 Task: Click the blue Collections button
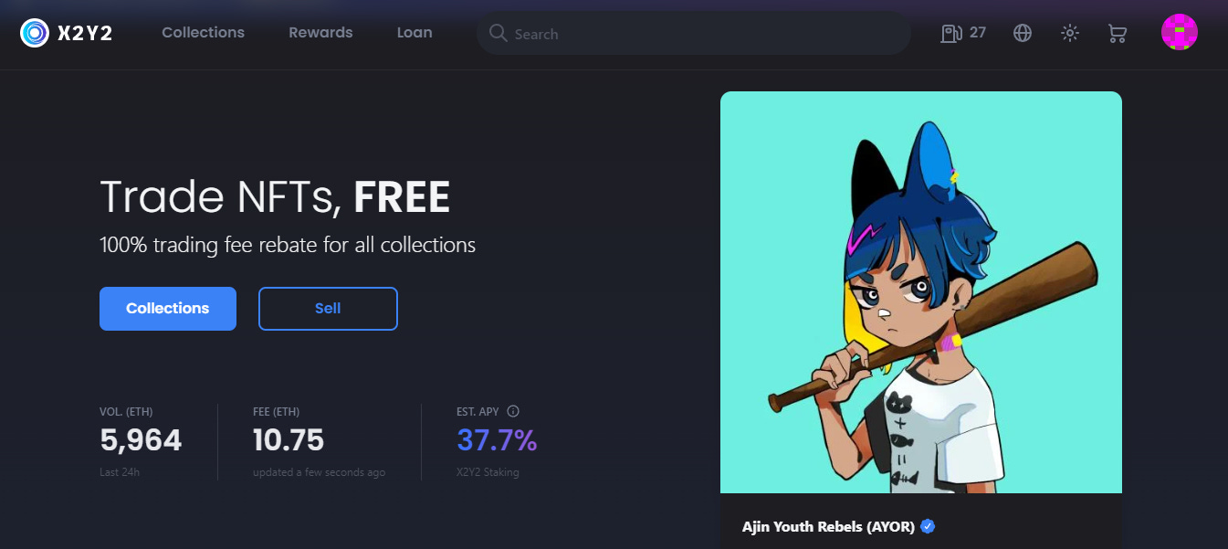pos(168,309)
